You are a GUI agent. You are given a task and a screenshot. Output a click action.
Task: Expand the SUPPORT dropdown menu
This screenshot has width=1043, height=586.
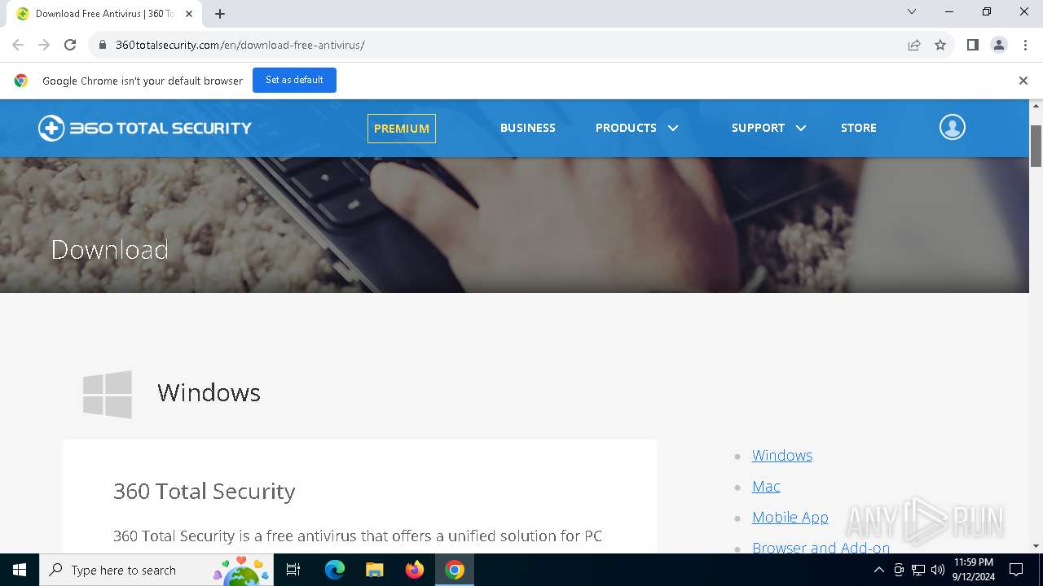coord(768,128)
